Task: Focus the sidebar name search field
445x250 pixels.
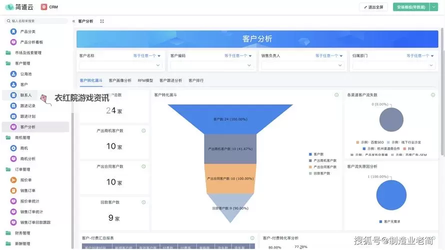Action: coord(36,21)
